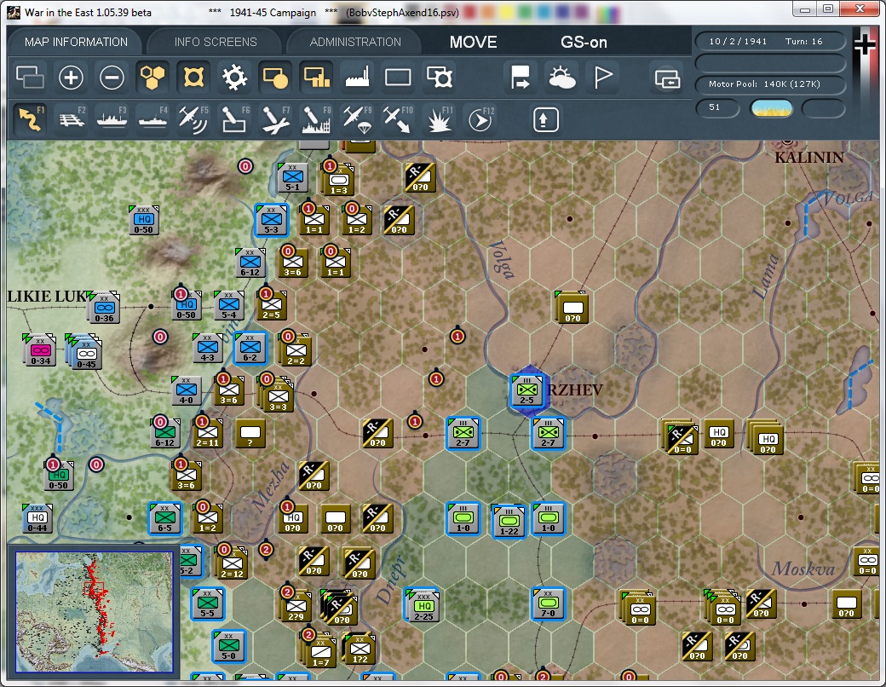The image size is (886, 687).
Task: Select the 2-25 HQ unit
Action: 423,605
